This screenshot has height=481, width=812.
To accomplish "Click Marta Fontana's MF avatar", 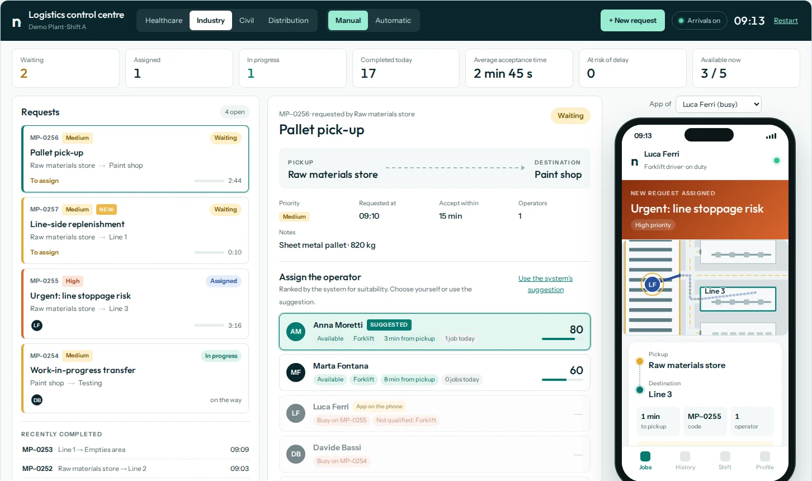I will [296, 372].
